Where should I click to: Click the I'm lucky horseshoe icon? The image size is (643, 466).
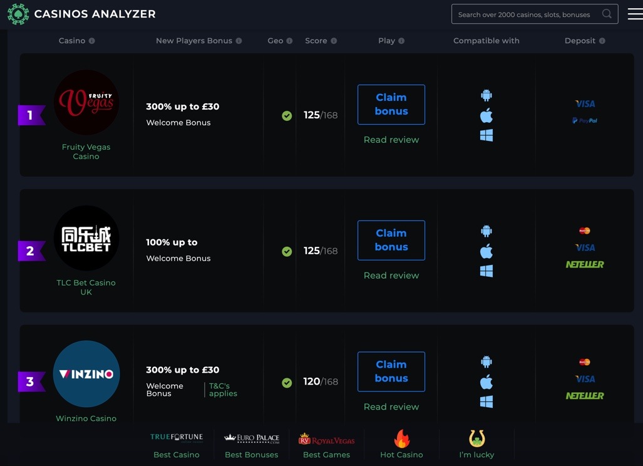pyautogui.click(x=477, y=438)
